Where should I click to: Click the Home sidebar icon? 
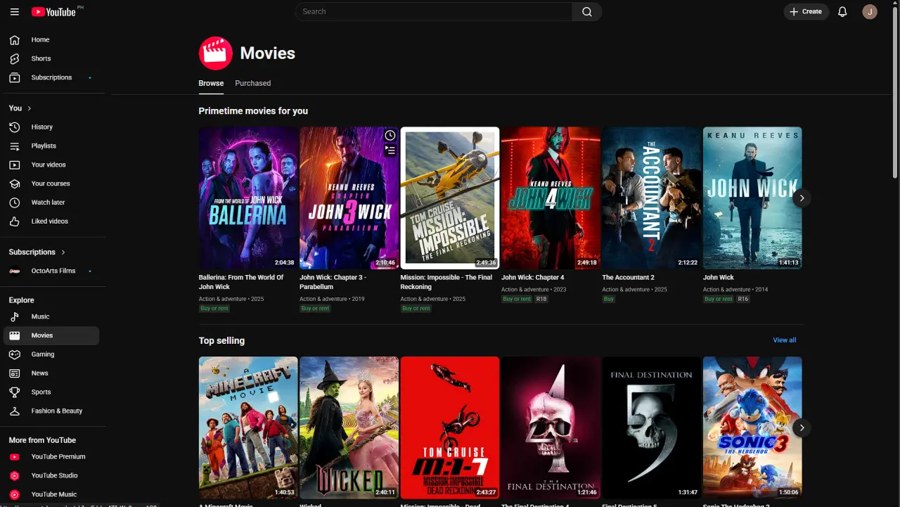(x=15, y=40)
